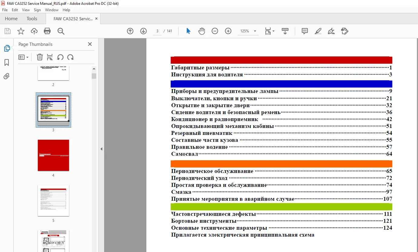Screen dimensions: 418x252
Task: Open the Attachments paperclip pane
Action: click(x=7, y=76)
